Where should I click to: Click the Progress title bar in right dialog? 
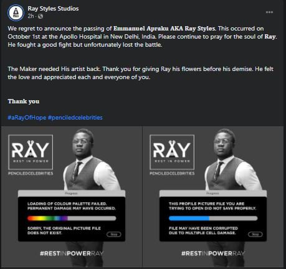[213, 194]
